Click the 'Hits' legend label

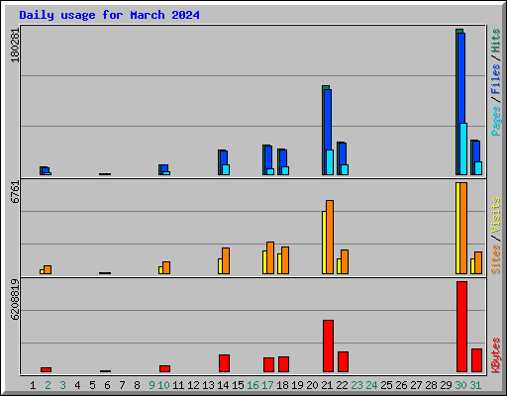495,41
